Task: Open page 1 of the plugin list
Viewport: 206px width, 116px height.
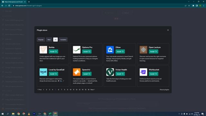Action: pos(44,90)
